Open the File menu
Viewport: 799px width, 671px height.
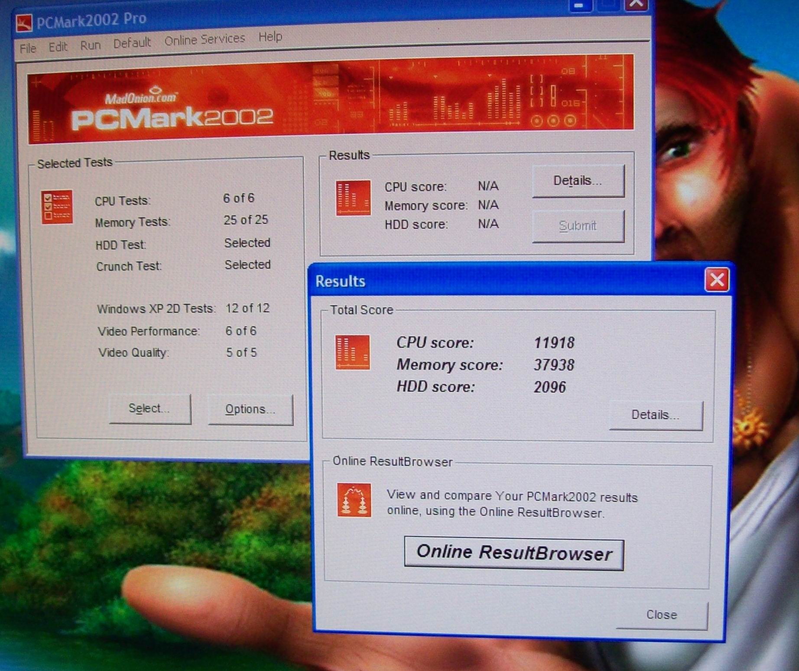point(28,48)
